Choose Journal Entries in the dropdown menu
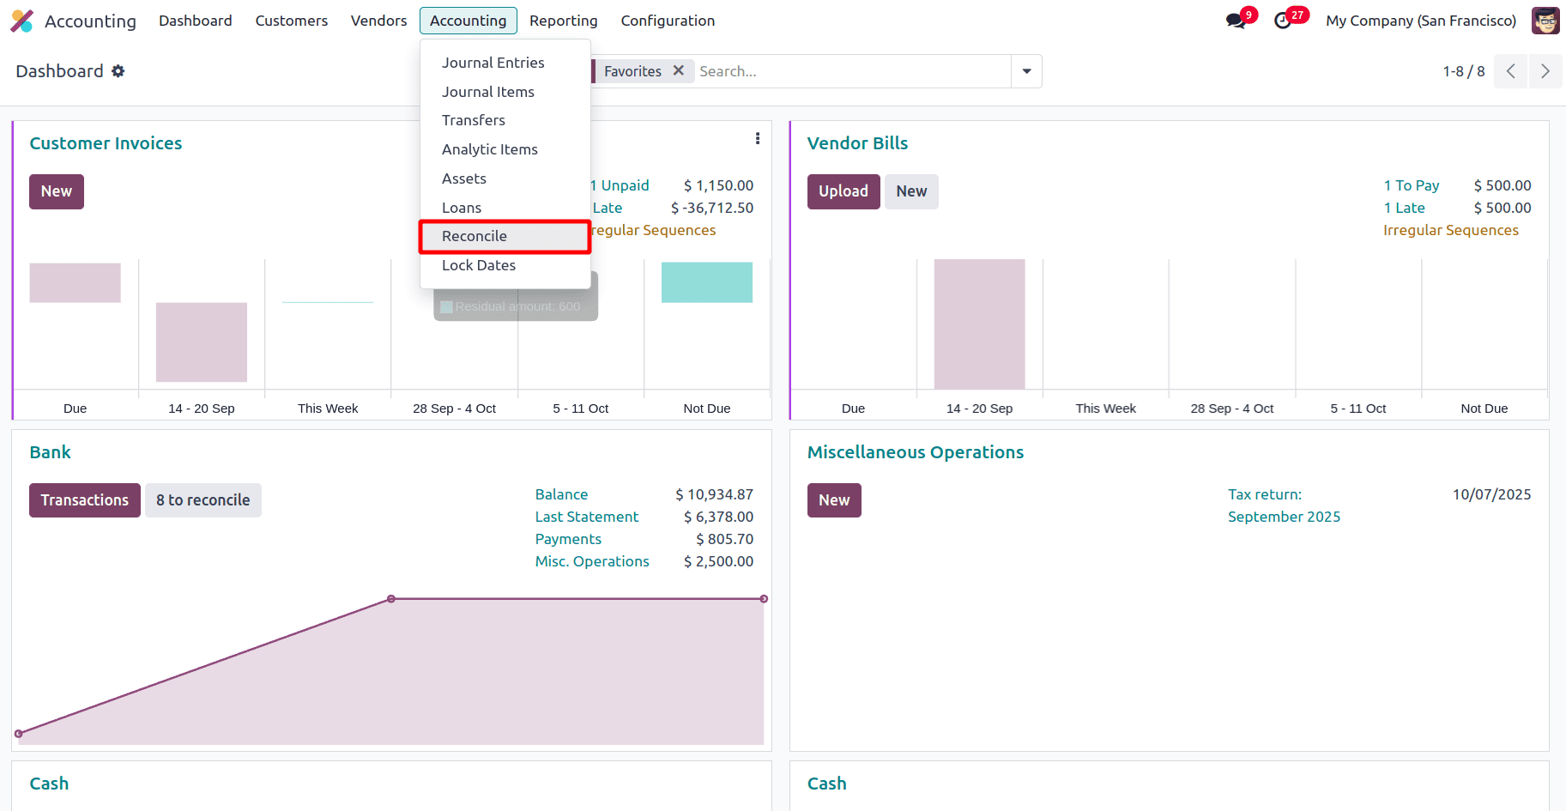 pos(493,63)
